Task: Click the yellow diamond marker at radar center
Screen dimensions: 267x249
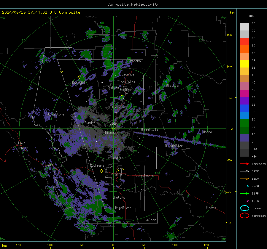Action: pyautogui.click(x=113, y=129)
